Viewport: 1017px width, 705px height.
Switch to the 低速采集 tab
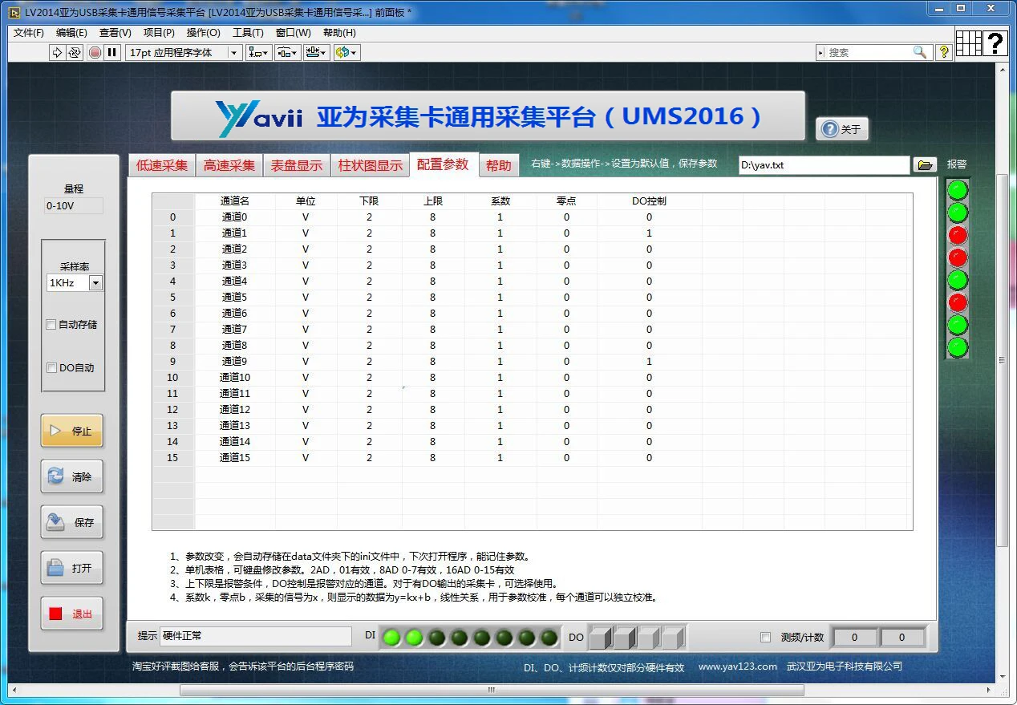pos(162,165)
